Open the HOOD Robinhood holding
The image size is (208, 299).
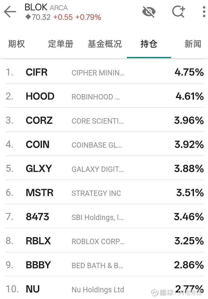[104, 96]
